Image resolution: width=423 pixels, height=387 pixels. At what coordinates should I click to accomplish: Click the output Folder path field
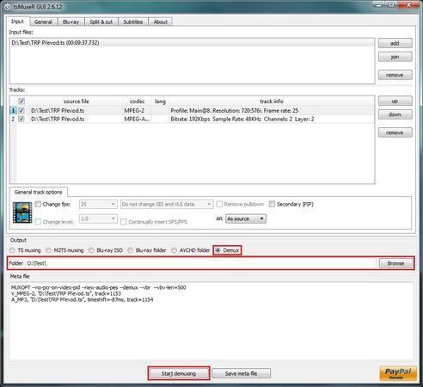[200, 263]
